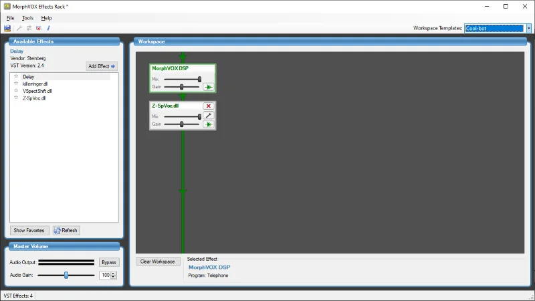Image resolution: width=535 pixels, height=301 pixels.
Task: Favorite the Z-SpVoc.dll star
Action: 15,98
